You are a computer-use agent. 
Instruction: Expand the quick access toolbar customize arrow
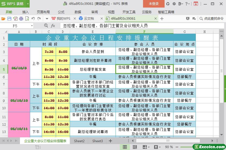tap(47, 19)
